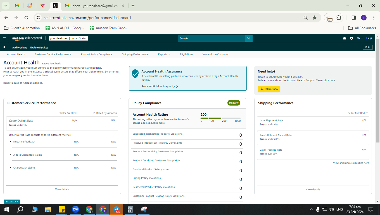Viewport: 380px width, 215px height.
Task: Click the Report abuse link
Action: coord(11,83)
